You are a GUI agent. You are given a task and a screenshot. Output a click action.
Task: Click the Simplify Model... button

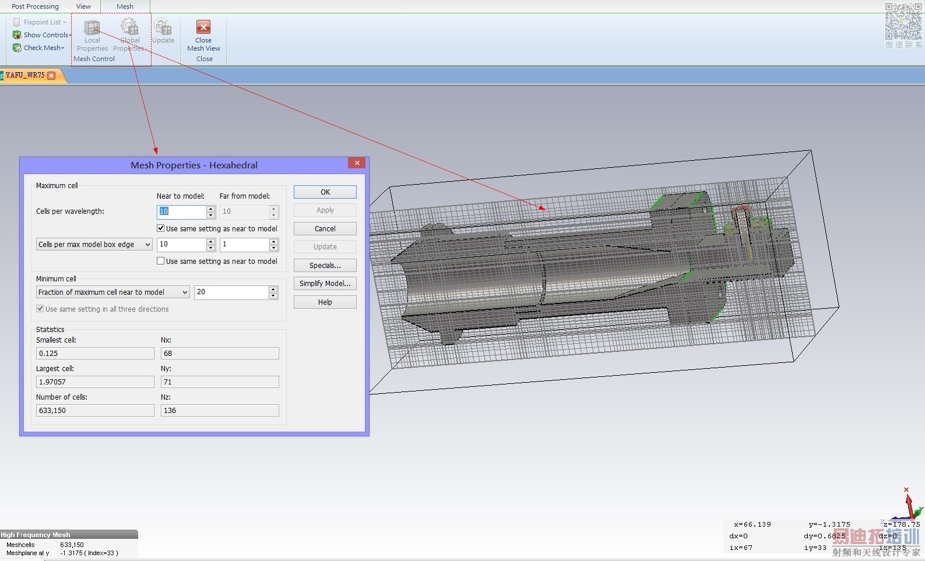point(325,284)
